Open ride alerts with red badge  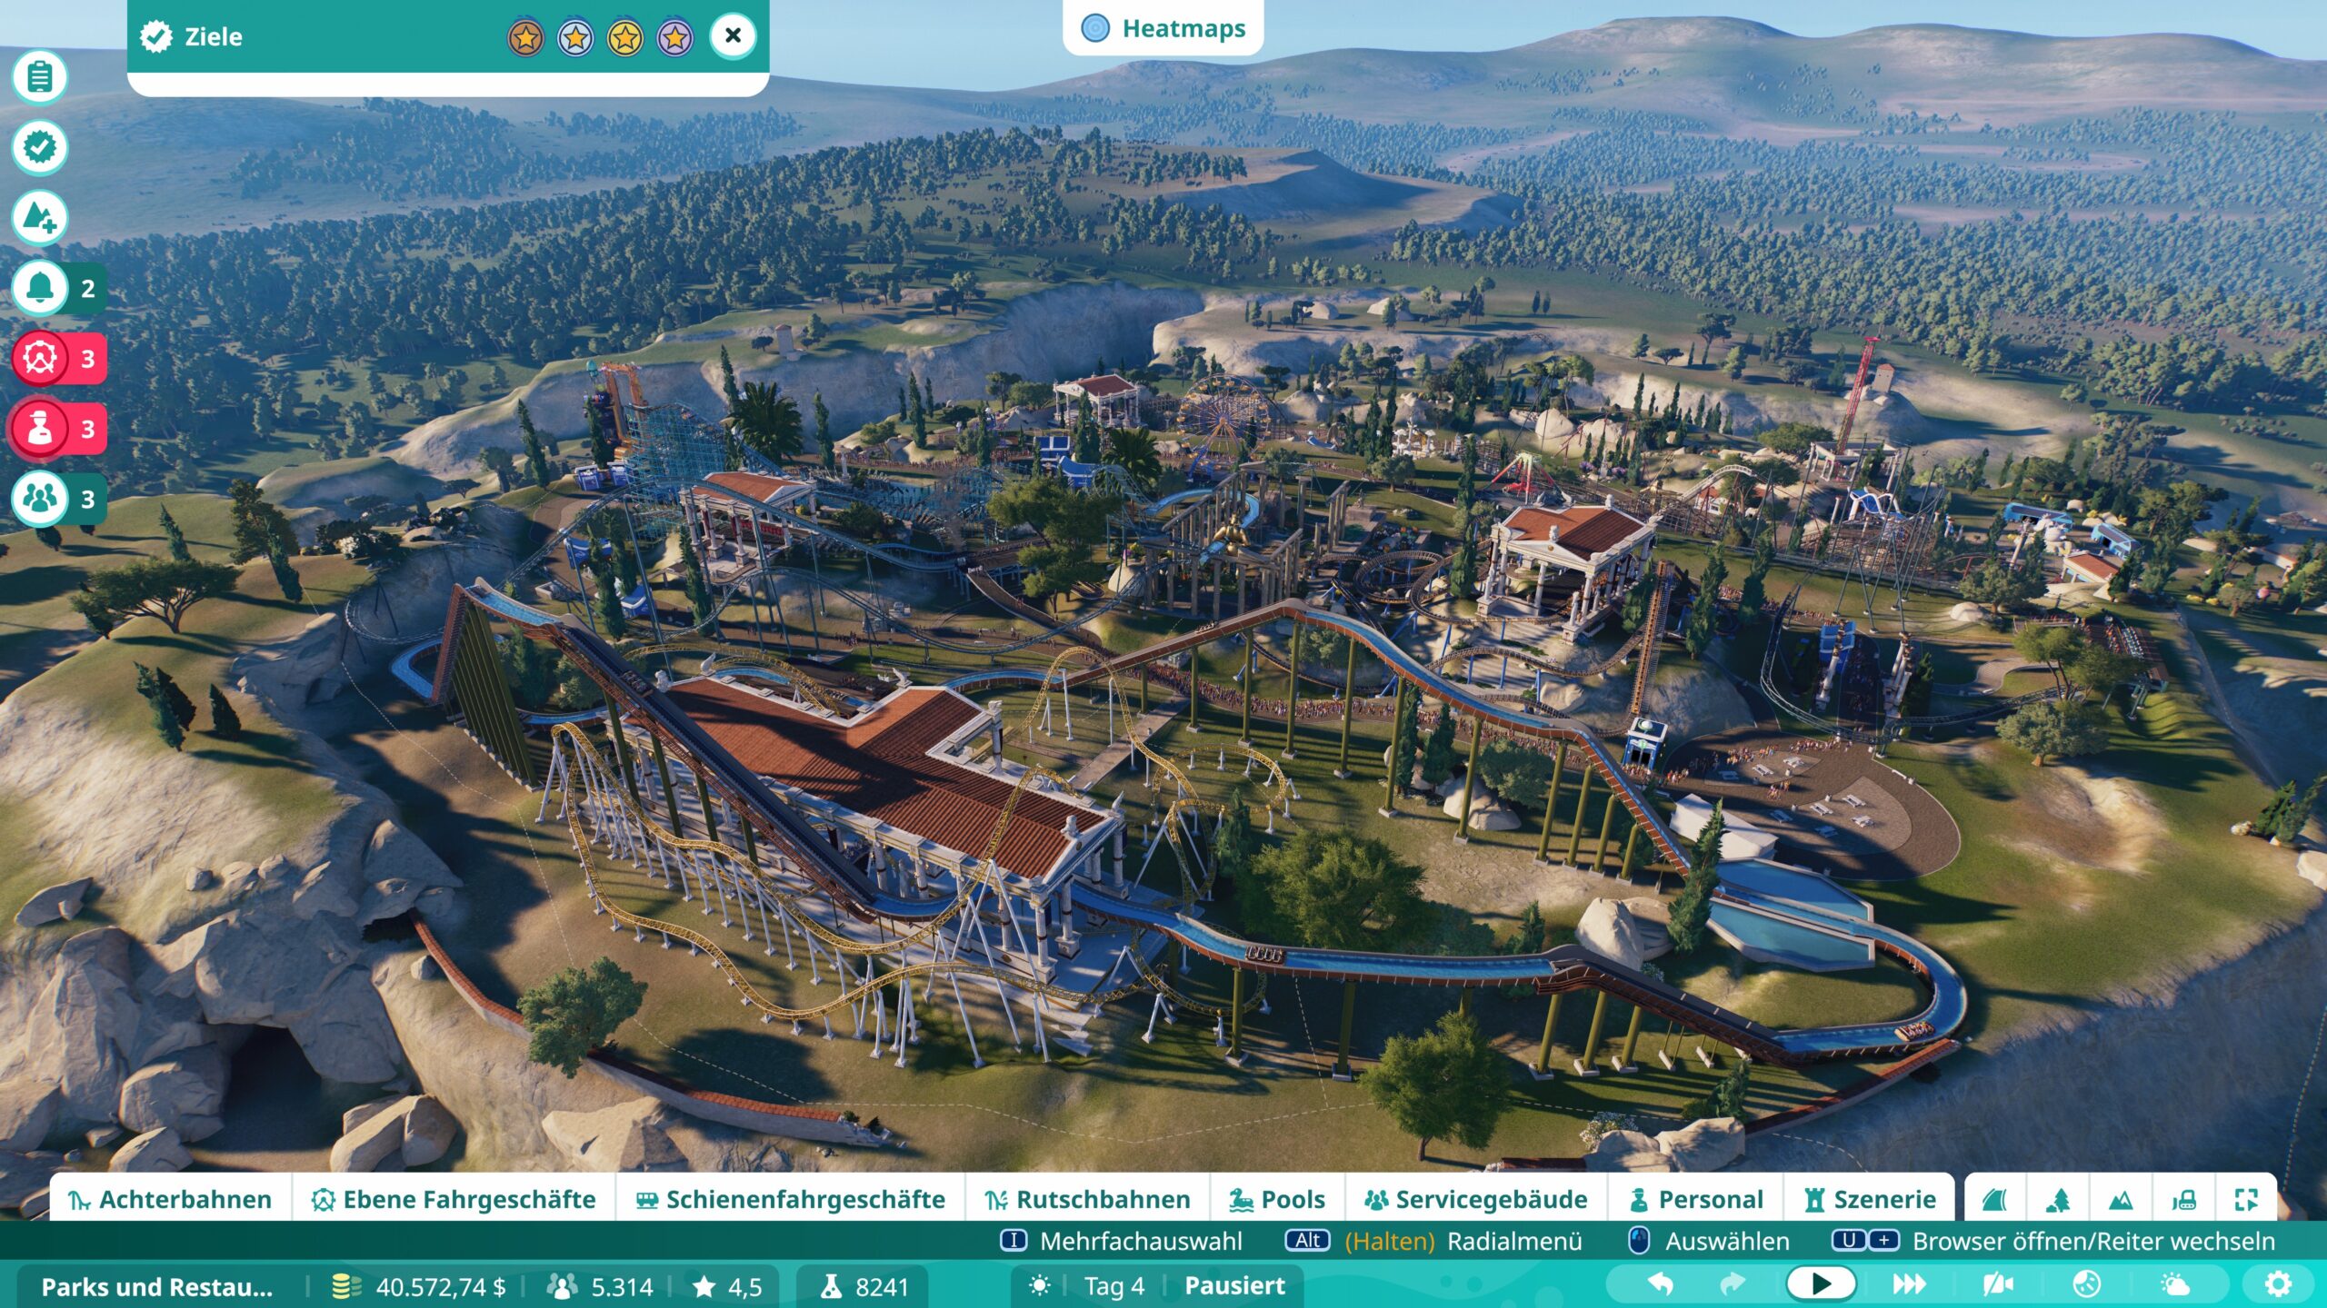[x=40, y=358]
